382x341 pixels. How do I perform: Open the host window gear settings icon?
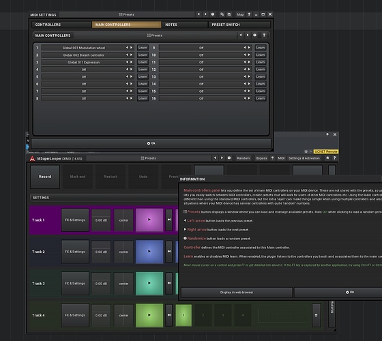click(x=306, y=151)
